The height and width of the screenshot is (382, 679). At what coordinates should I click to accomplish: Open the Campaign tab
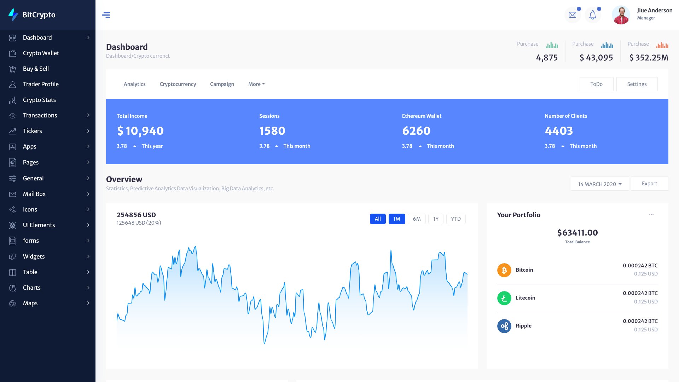coord(222,84)
